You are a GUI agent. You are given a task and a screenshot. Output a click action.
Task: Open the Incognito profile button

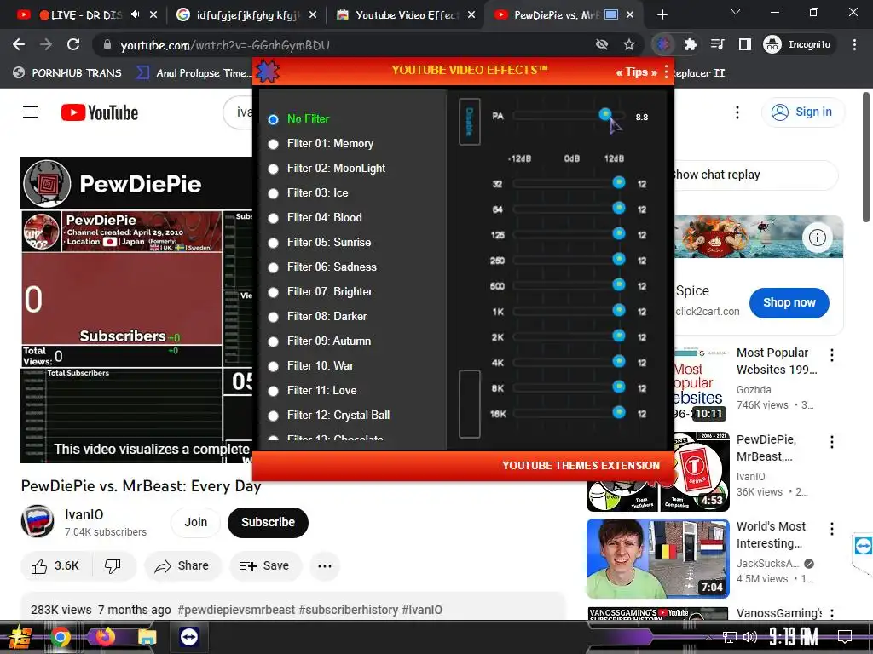pos(798,44)
